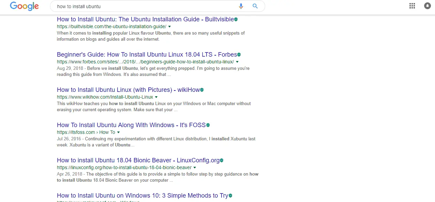This screenshot has height=202, width=435.
Task: Open the Google apps grid
Action: (412, 6)
